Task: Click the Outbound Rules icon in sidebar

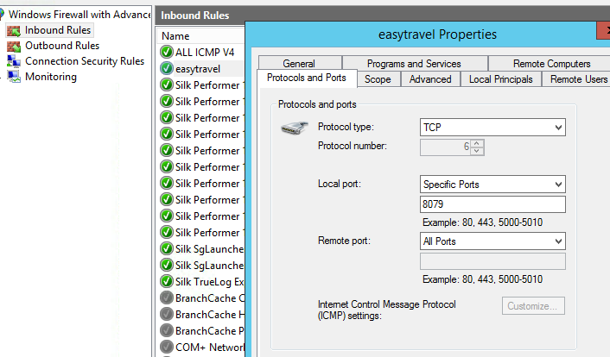Action: (x=14, y=46)
